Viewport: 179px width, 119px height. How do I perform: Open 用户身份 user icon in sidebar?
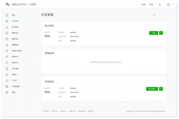[x=7, y=27]
